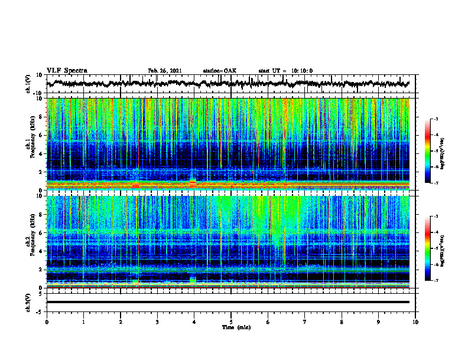This screenshot has width=468, height=361.
Task: Click the ch.1 voltage waveform trace
Action: pyautogui.click(x=228, y=83)
